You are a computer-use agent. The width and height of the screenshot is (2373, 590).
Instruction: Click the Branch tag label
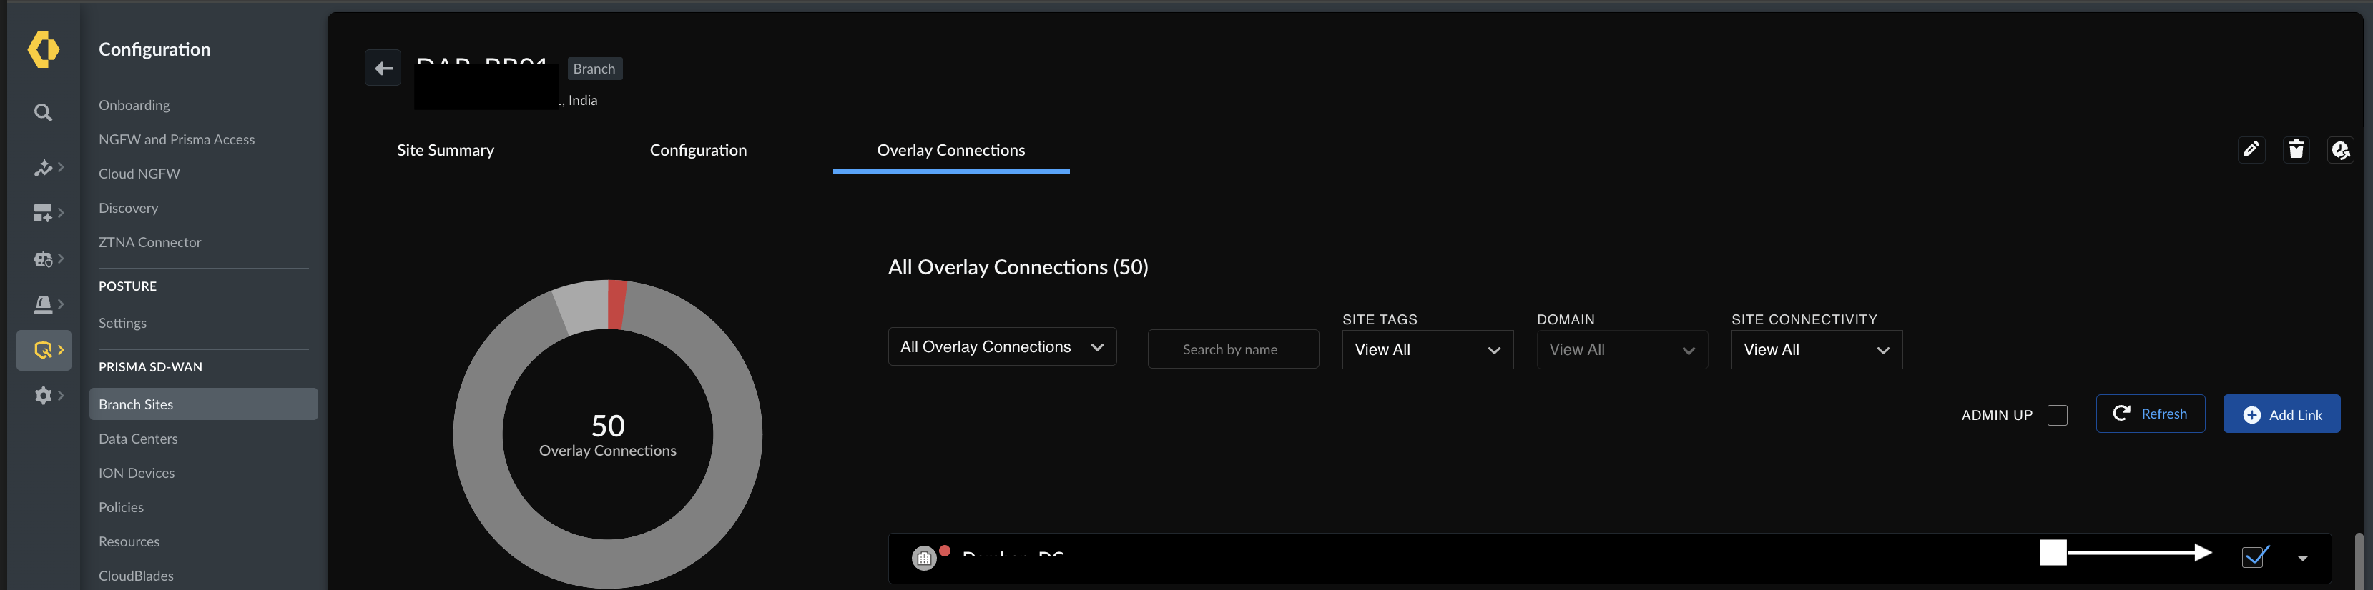pyautogui.click(x=594, y=69)
